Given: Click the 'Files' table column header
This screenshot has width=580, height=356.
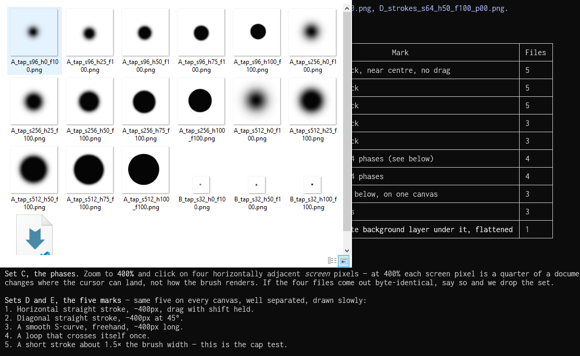Looking at the screenshot, I should (x=536, y=53).
